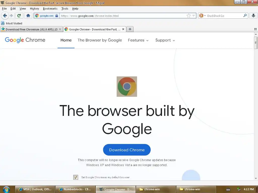Select the Google Chrome download tab
This screenshot has height=193, width=258.
point(95,29)
